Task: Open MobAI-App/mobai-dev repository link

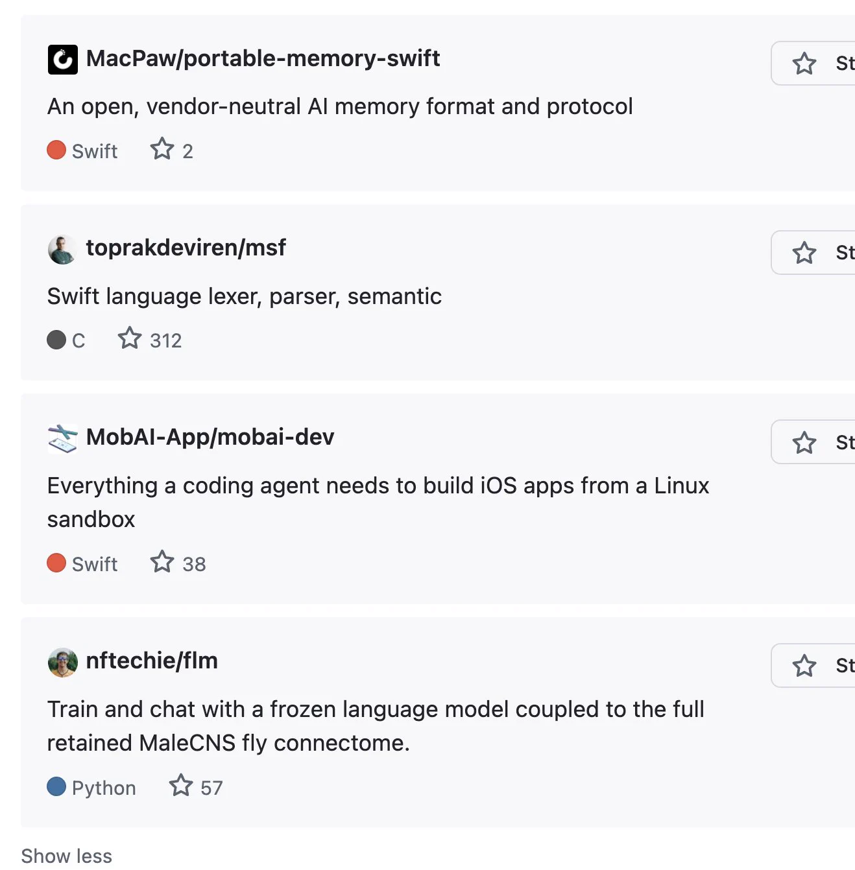Action: (x=210, y=437)
